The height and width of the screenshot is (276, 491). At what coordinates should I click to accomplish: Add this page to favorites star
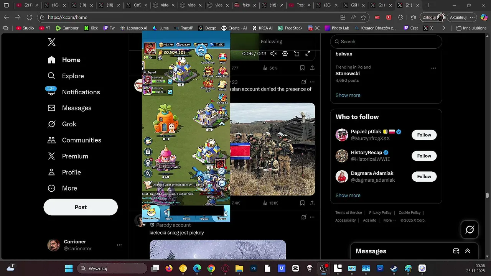(363, 17)
